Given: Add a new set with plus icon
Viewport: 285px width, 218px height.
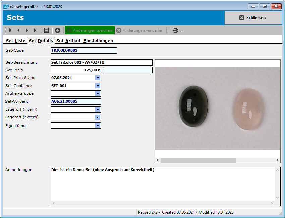Looking at the screenshot, I should coord(57,30).
